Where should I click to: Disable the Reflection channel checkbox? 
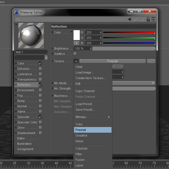coord(40,85)
